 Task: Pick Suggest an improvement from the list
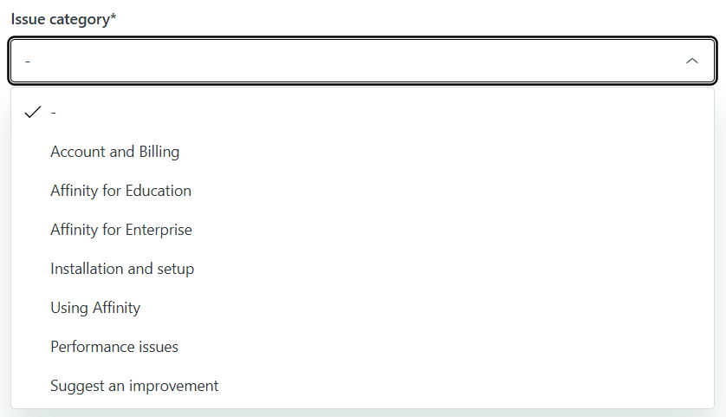(134, 386)
